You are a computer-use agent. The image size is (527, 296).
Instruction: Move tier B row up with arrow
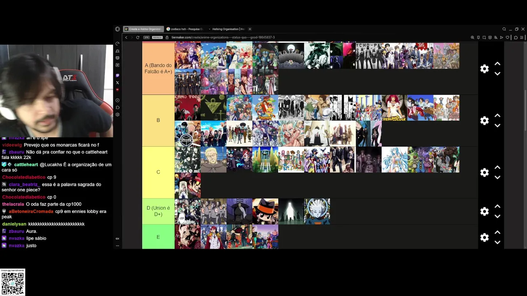[497, 116]
